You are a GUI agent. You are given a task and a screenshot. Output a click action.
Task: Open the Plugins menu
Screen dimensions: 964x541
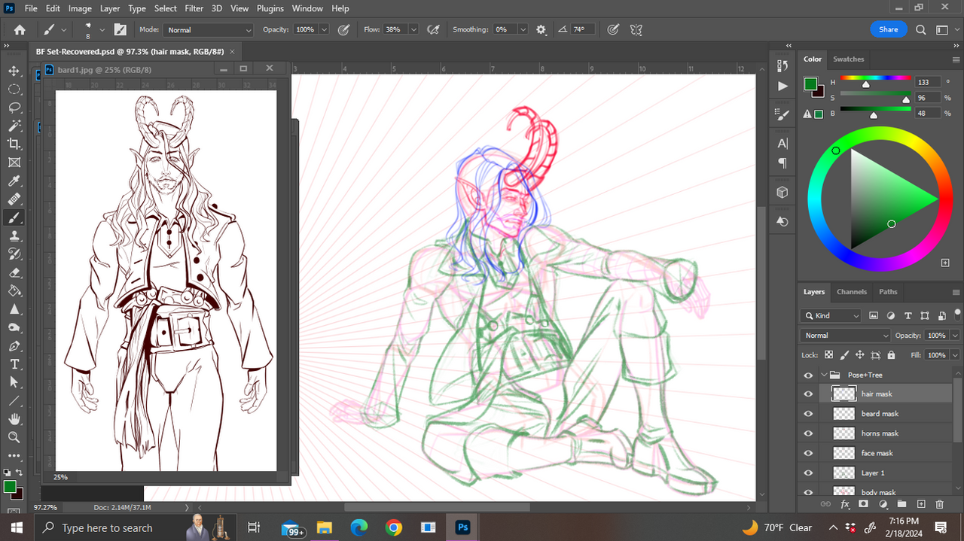[x=269, y=8]
